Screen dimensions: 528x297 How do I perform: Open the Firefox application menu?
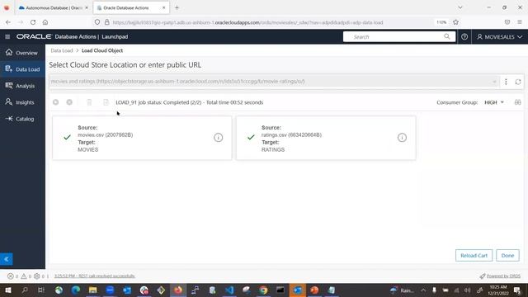tap(520, 22)
